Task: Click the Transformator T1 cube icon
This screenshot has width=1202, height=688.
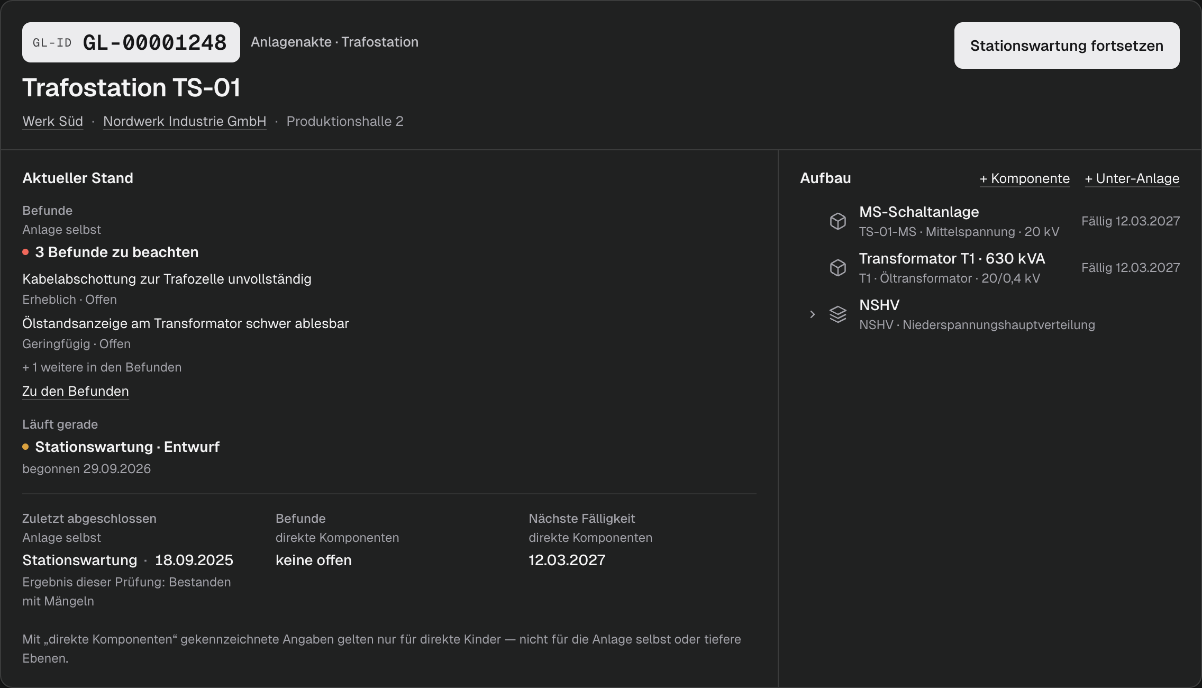Action: (x=838, y=268)
